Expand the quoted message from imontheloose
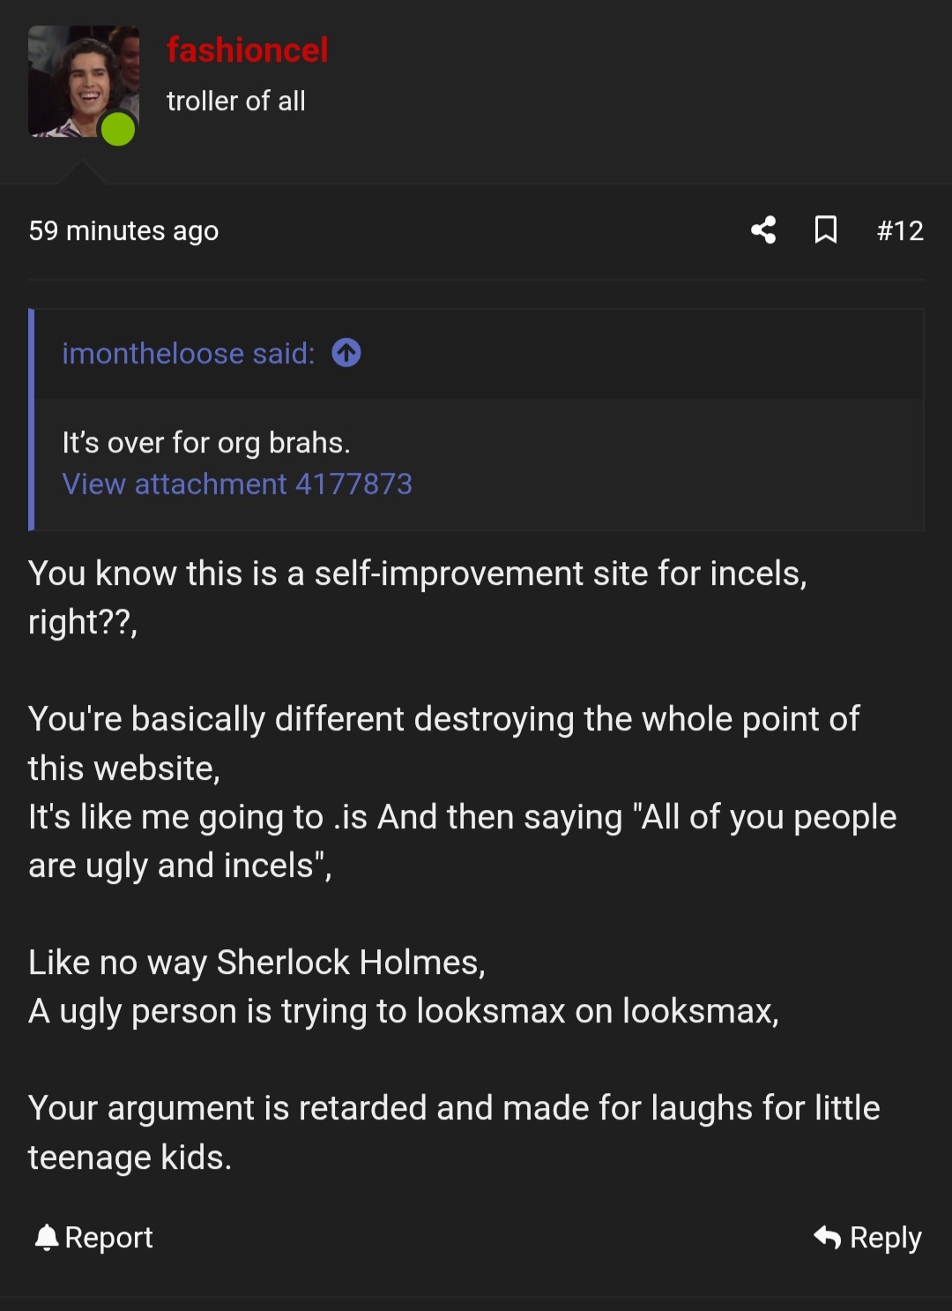The width and height of the screenshot is (952, 1311). click(x=187, y=353)
